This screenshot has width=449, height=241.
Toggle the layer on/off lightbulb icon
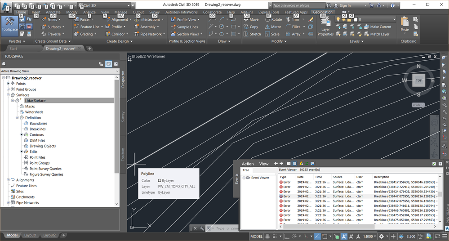(338, 19)
